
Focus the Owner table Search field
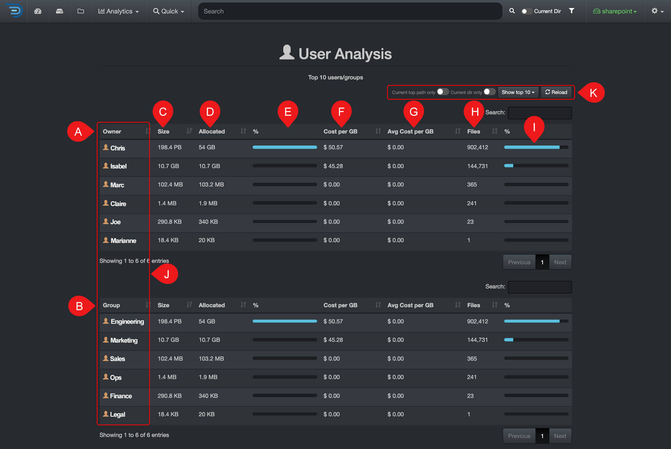(540, 112)
